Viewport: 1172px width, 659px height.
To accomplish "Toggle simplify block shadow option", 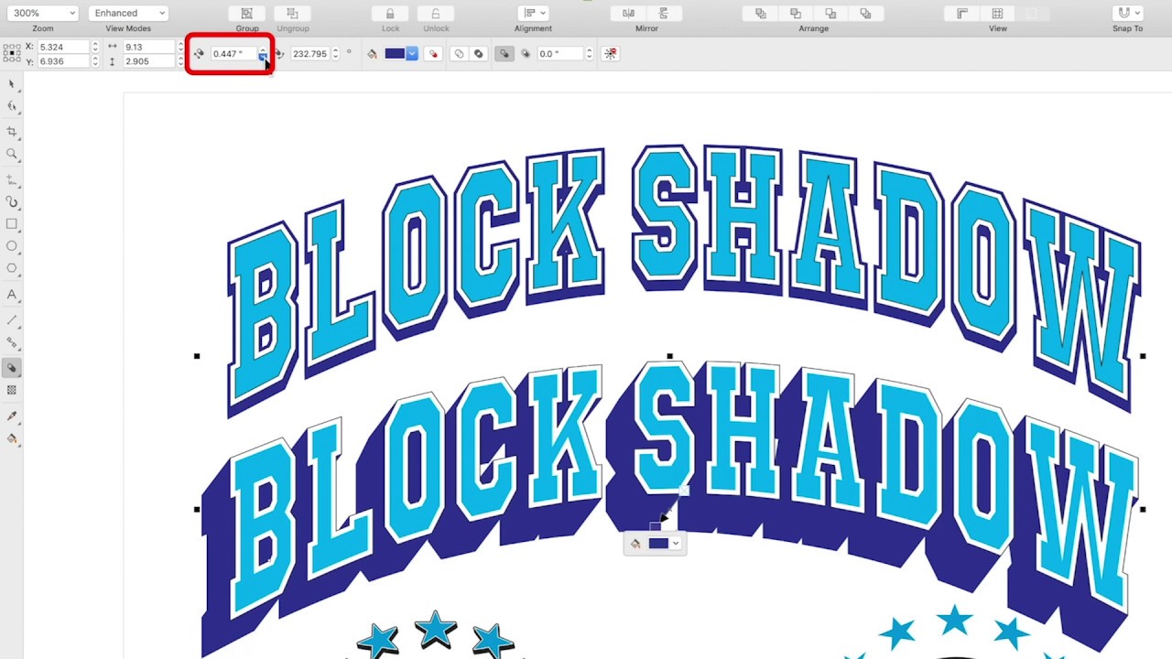I will (x=460, y=54).
